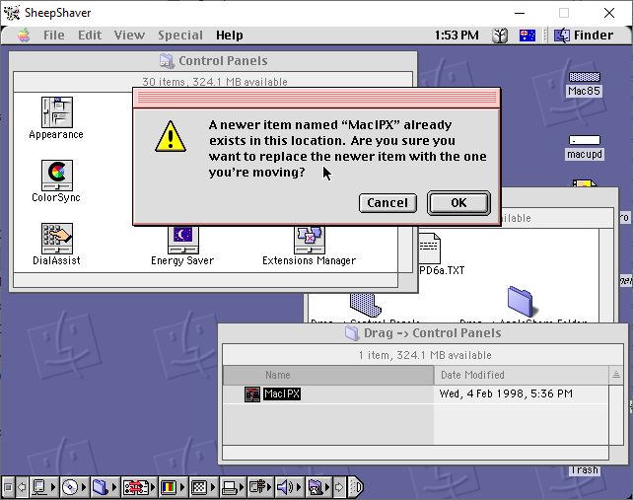Open Remote Access signpost Control Strip module
Image resolution: width=633 pixels, height=500 pixels.
(x=260, y=487)
